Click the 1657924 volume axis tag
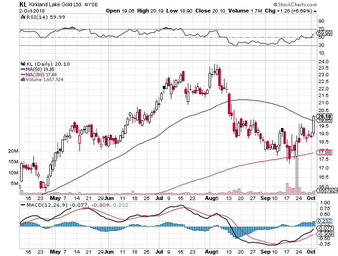Viewport: 338px width, 256px height. (327, 191)
